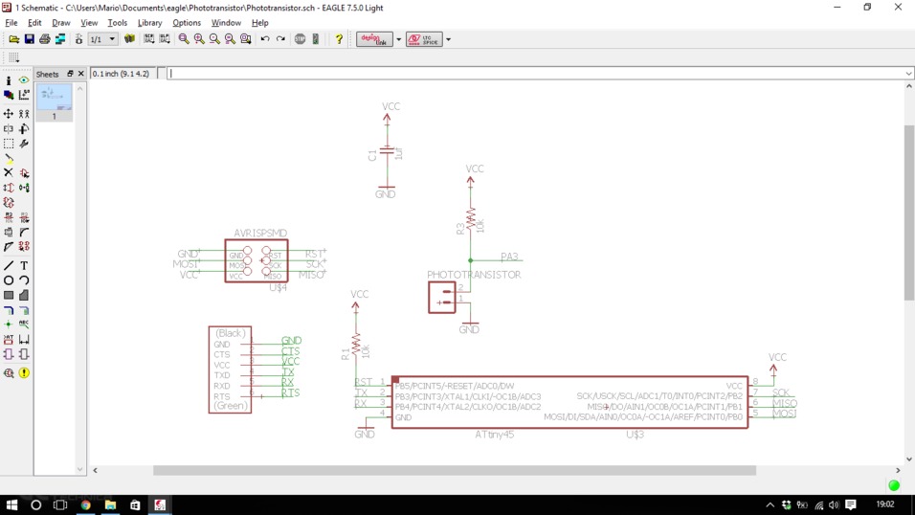The image size is (915, 515).
Task: Select the Info tool
Action: [9, 80]
